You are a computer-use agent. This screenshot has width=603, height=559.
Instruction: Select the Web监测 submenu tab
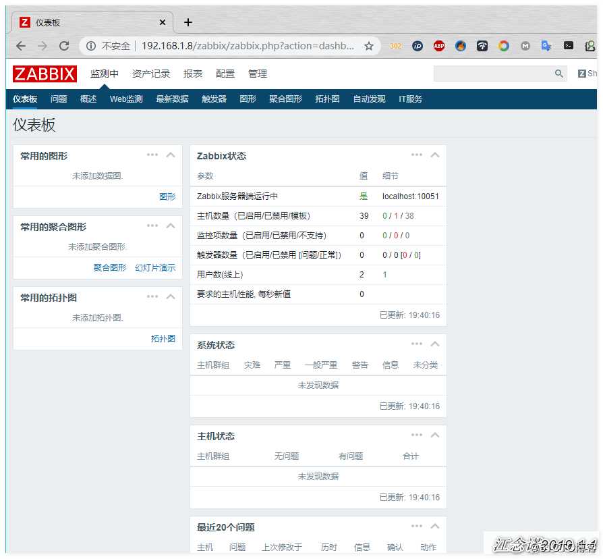click(x=126, y=99)
